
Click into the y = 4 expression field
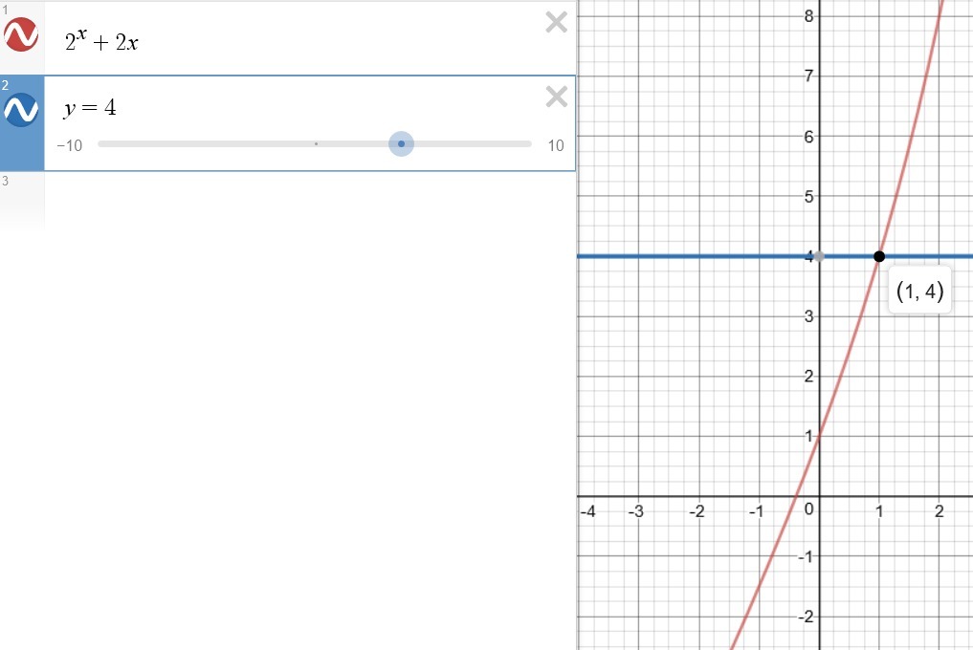(287, 108)
